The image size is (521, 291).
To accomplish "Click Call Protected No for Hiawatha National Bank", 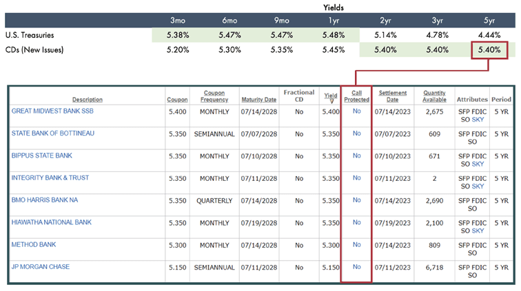I will coord(356,222).
